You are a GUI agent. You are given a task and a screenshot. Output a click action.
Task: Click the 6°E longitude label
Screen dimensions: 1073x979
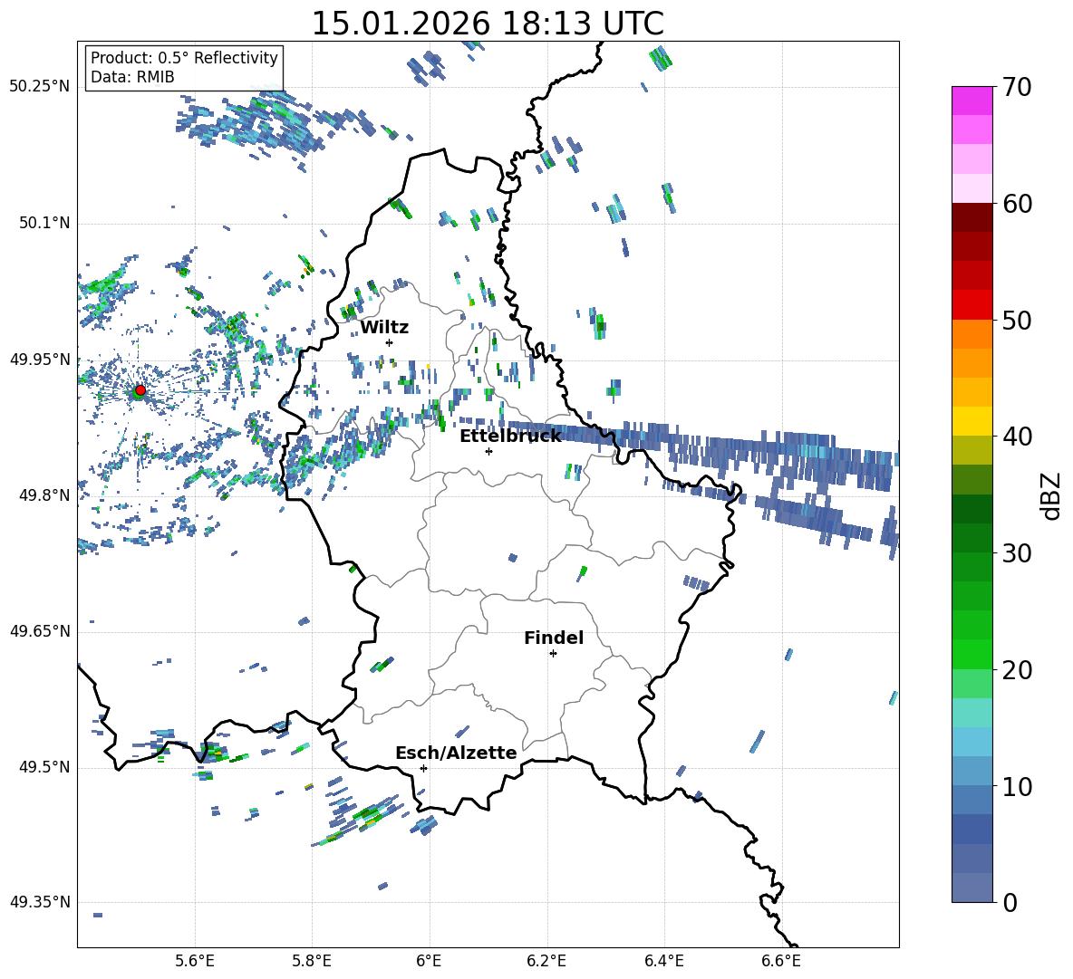click(x=430, y=961)
